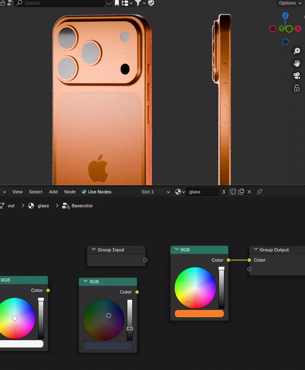Viewport: 305px width, 370px height.
Task: Toggle the pin icon in node editor header
Action: pos(260,192)
